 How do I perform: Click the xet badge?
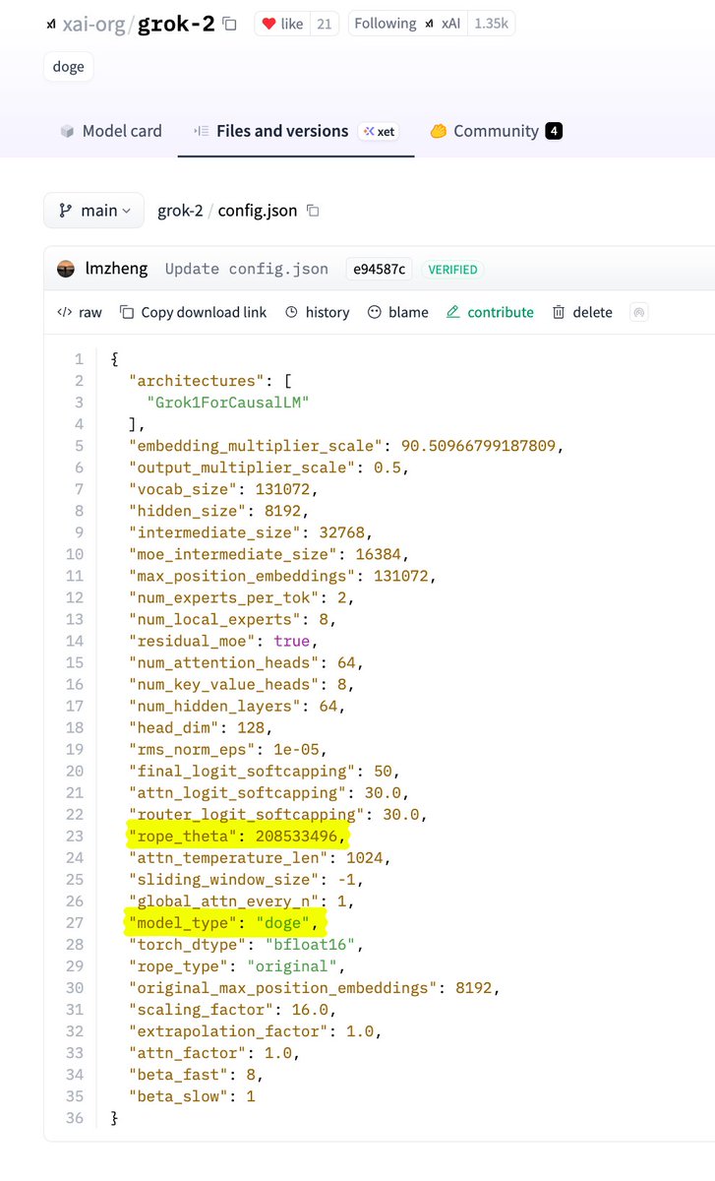379,131
